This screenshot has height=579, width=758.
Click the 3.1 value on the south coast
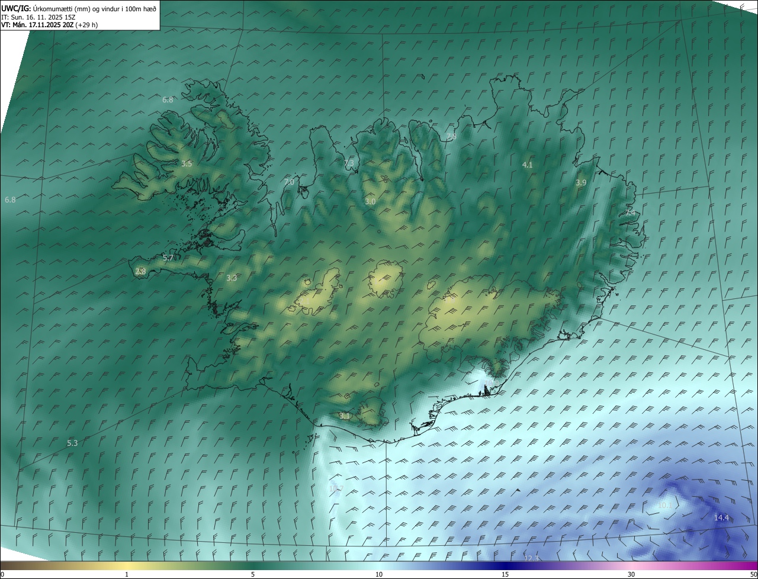pyautogui.click(x=344, y=416)
